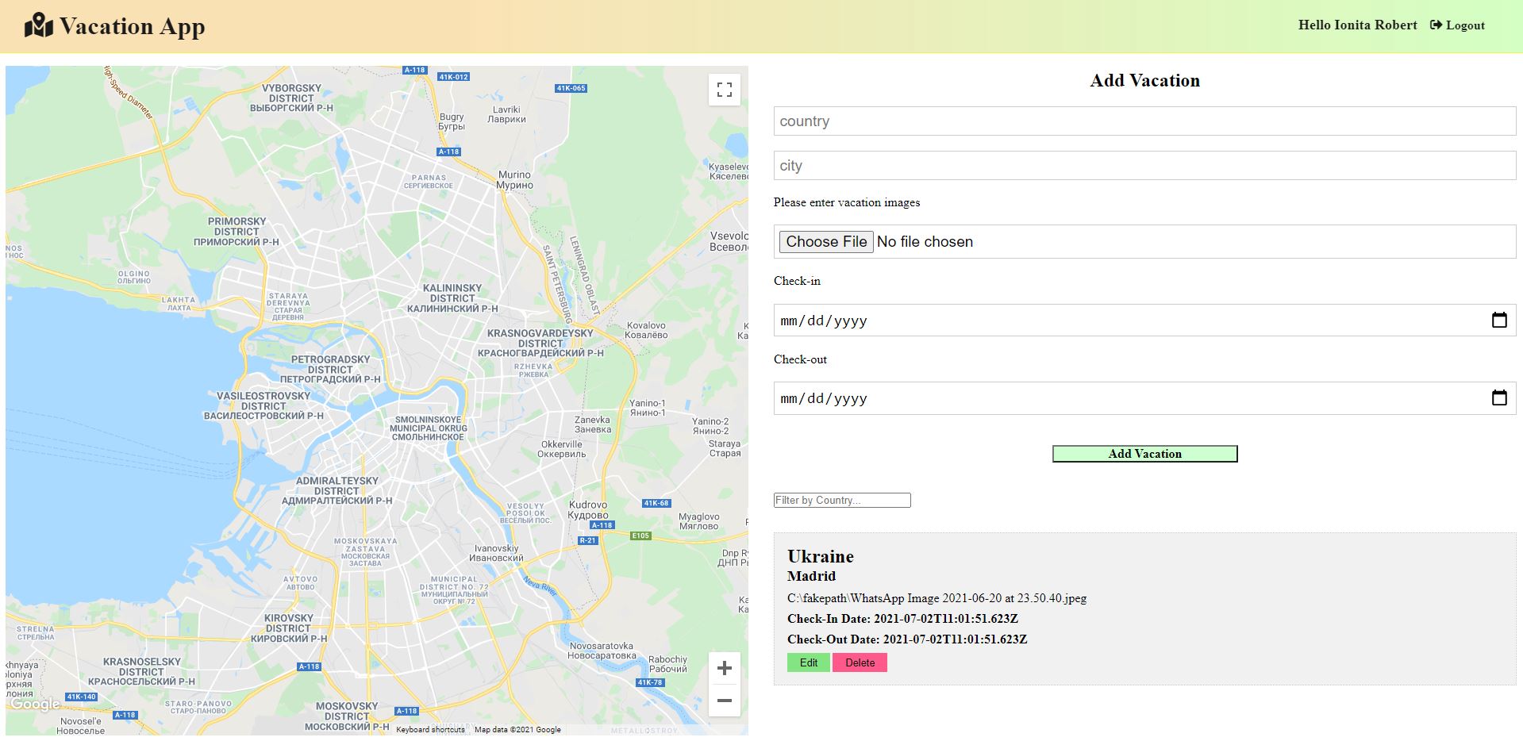This screenshot has height=741, width=1523.
Task: Click the Check-In Date value text
Action: click(946, 619)
